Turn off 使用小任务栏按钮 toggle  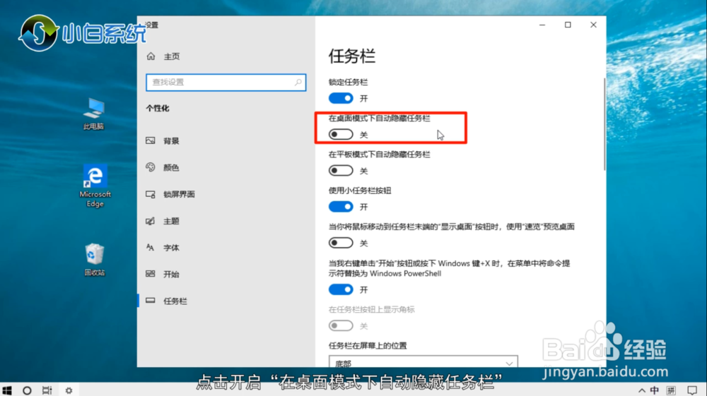(341, 207)
